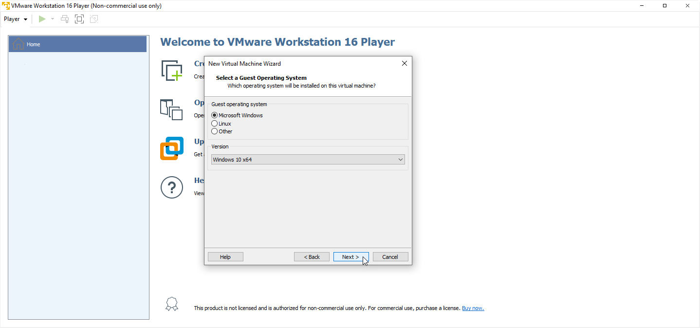Screen dimensions: 700x328
Task: Click the VMware logo in the title bar
Action: [x=6, y=6]
